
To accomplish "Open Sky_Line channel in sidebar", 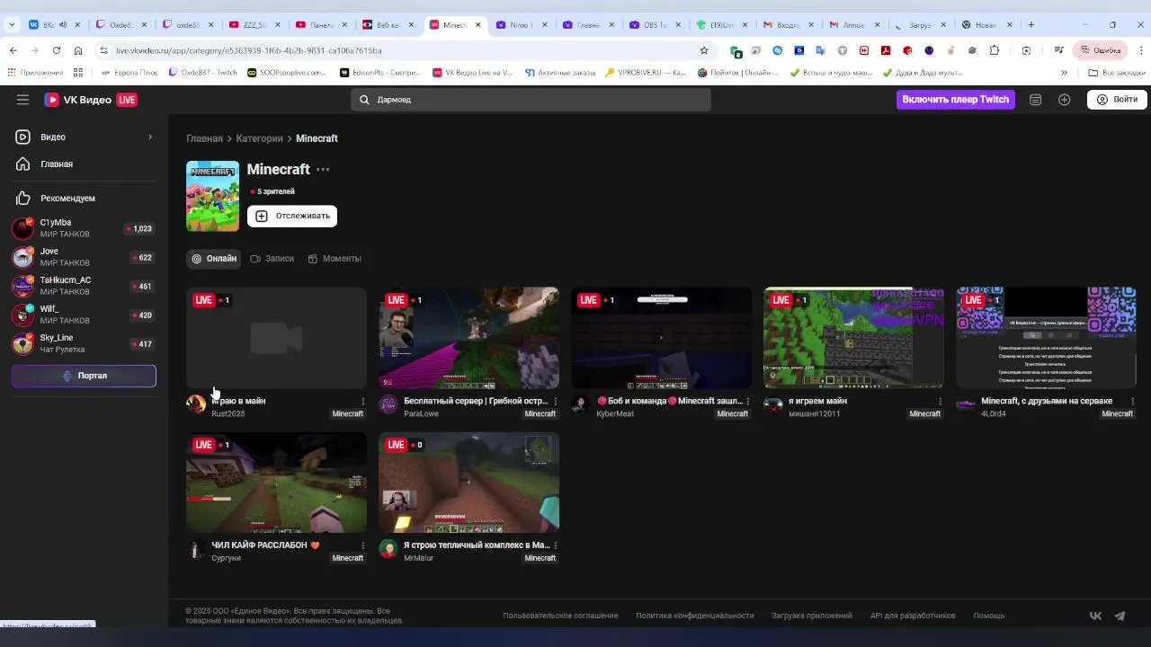I will coord(84,343).
